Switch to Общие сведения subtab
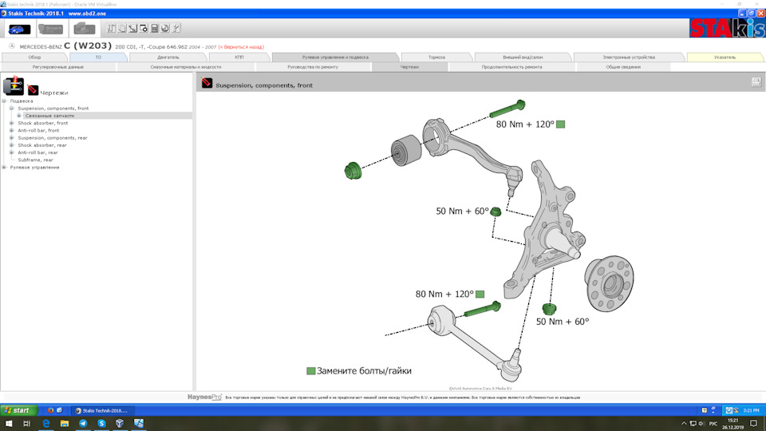The height and width of the screenshot is (431, 766). click(x=623, y=67)
